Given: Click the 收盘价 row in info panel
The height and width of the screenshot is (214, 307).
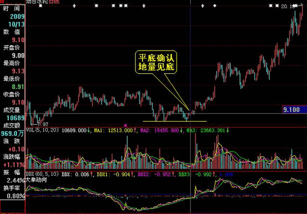Looking at the screenshot, I should [12, 94].
